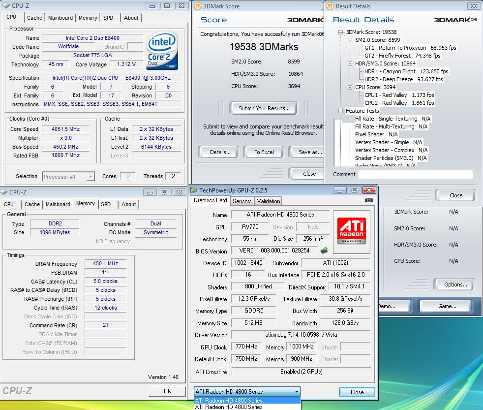Click GT1 - Return To Proxycon result row

[410, 48]
